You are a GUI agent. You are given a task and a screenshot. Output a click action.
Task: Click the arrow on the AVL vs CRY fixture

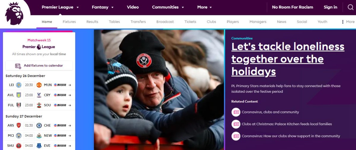coord(70,95)
